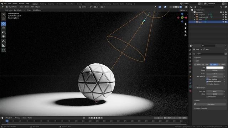This screenshot has width=228, height=128.
Task: Toggle eye visibility for Spot light
Action: [223, 22]
